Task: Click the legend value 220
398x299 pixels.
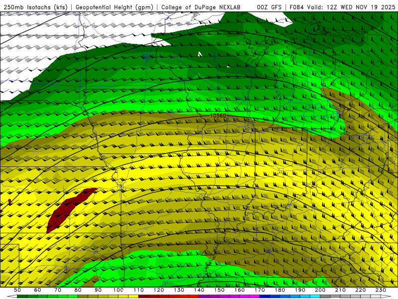Action: point(360,290)
